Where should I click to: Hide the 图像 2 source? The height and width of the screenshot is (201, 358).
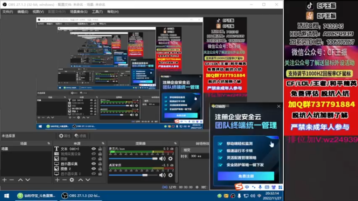coord(94,169)
